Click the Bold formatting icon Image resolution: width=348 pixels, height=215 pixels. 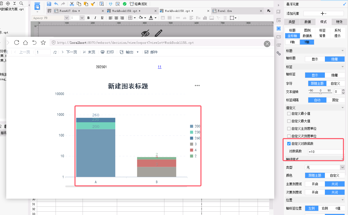tap(88, 18)
